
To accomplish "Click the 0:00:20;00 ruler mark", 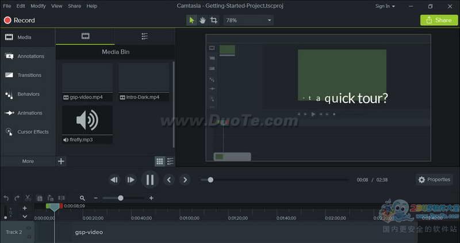I will (x=93, y=218).
